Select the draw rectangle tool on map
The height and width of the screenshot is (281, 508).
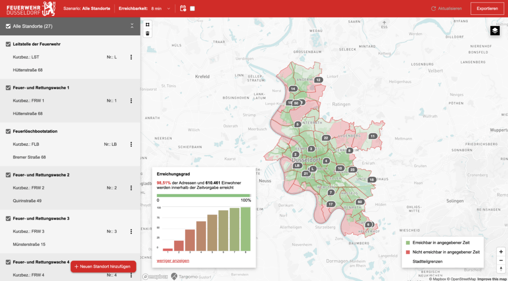click(x=147, y=25)
